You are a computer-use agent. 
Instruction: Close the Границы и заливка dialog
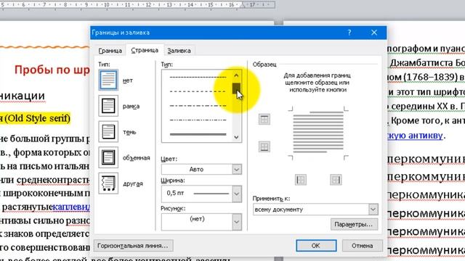pyautogui.click(x=374, y=33)
